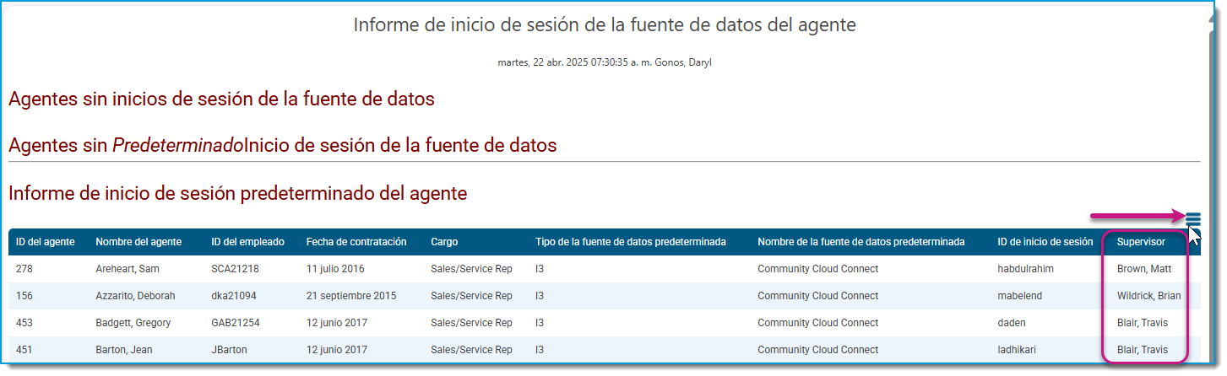Click login ID mabelend
The image size is (1227, 376).
(x=1019, y=296)
